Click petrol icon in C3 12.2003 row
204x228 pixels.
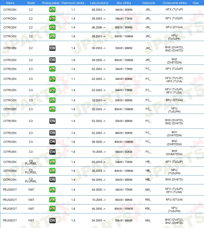tap(52, 100)
